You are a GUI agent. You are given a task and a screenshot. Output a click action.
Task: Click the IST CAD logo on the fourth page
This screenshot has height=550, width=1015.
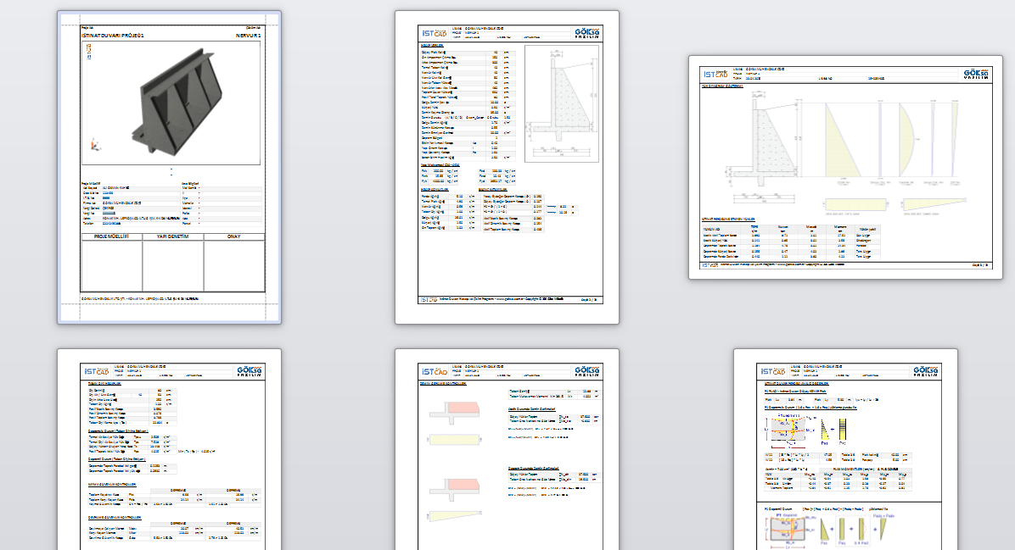(x=97, y=371)
